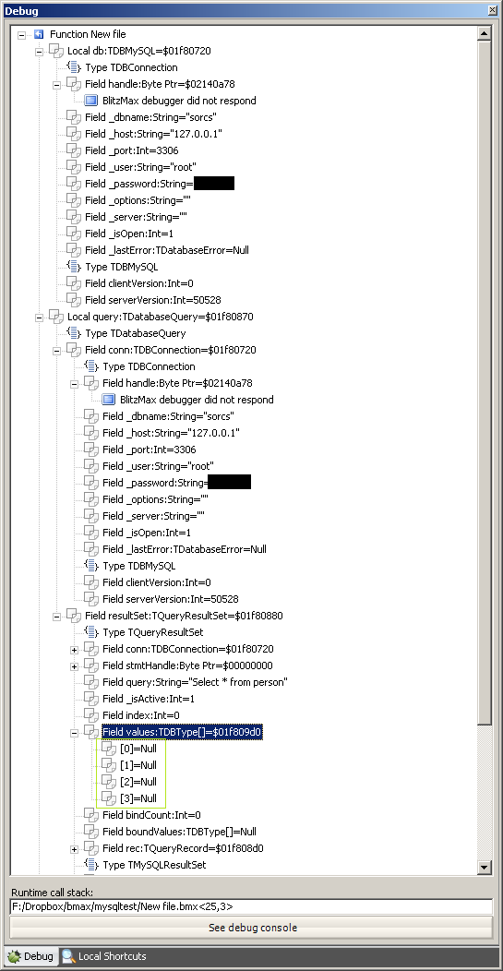
Task: Click the Type TQueryResultSet braces icon
Action: (x=91, y=633)
